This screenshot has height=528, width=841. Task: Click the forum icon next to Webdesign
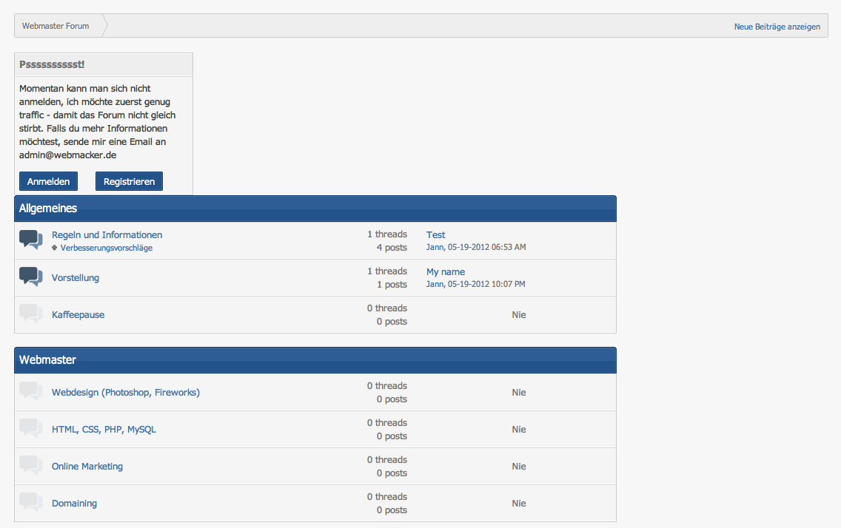click(31, 391)
